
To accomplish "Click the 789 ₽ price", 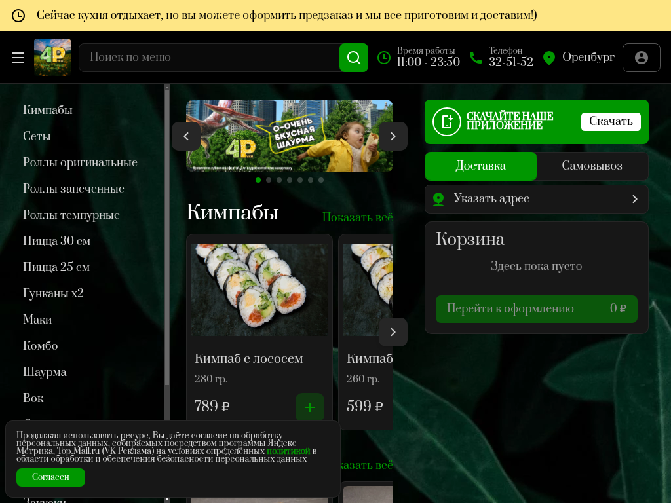I will 212,406.
